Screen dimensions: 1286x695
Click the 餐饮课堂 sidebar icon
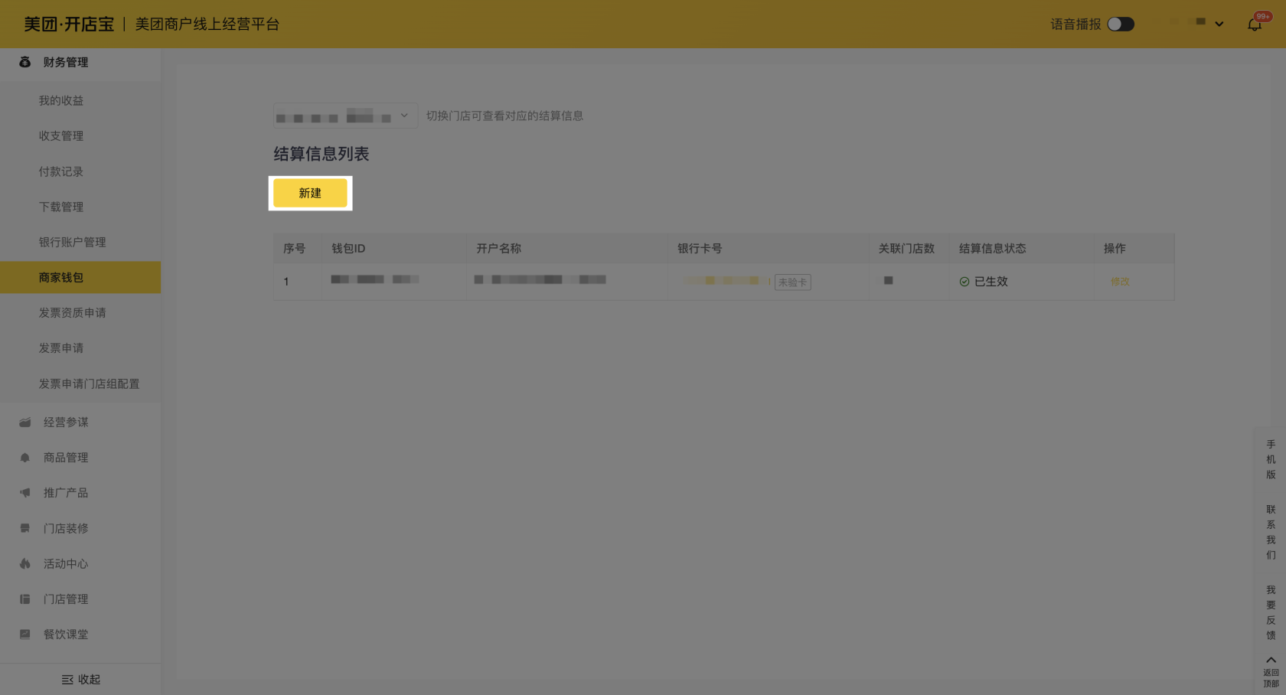(25, 635)
